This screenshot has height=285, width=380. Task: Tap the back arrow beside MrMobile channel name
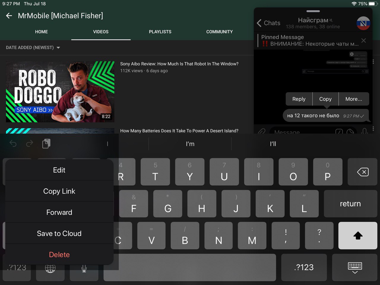click(x=9, y=16)
